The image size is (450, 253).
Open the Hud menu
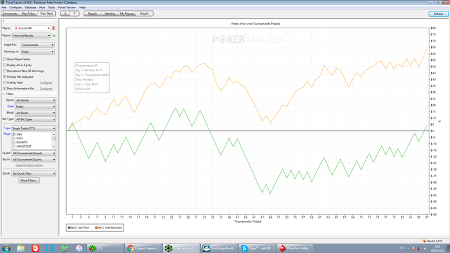pos(42,8)
